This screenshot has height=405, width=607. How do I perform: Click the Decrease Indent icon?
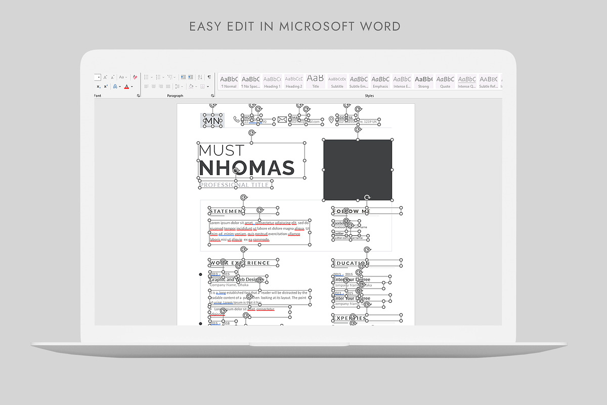click(x=183, y=77)
